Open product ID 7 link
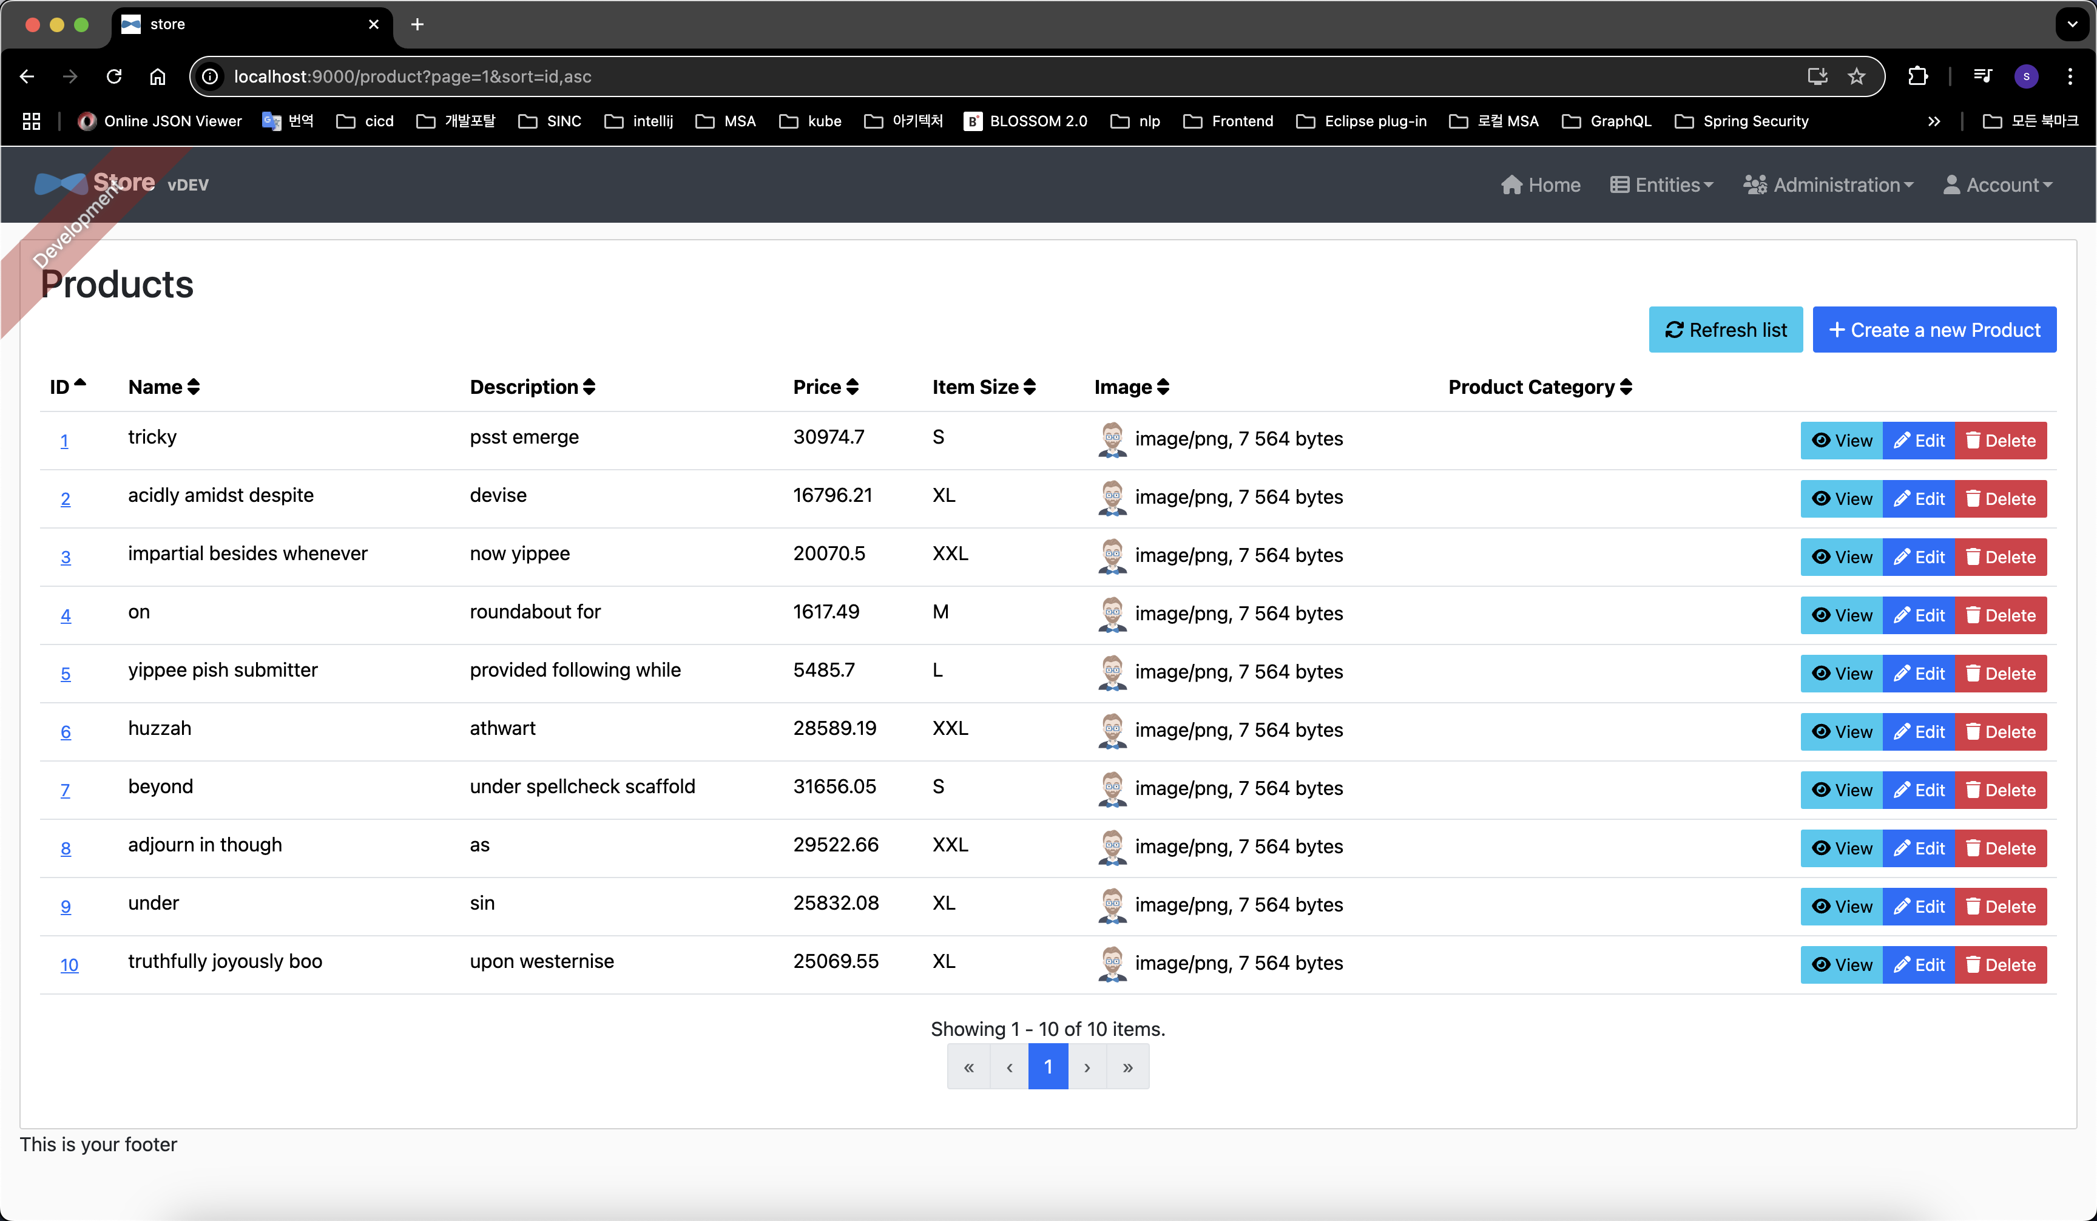The width and height of the screenshot is (2097, 1221). tap(65, 790)
